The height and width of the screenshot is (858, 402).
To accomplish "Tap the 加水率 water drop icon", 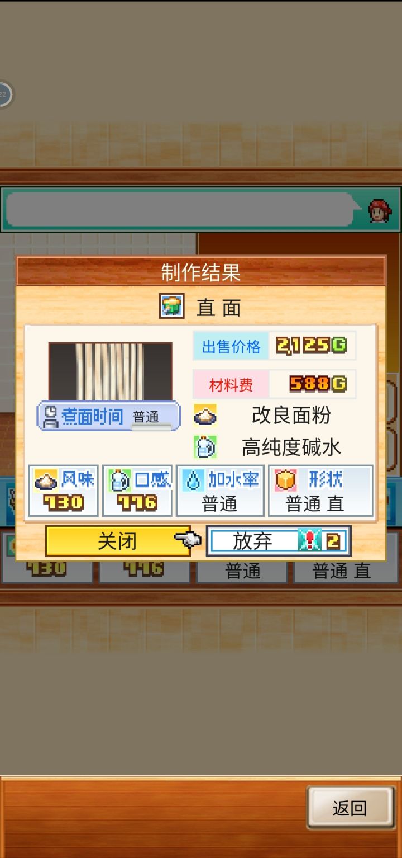I will pos(193,480).
